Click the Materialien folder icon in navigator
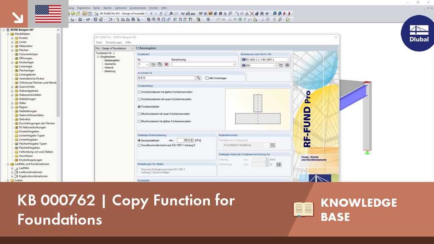This screenshot has width=434, height=244. [x=17, y=46]
